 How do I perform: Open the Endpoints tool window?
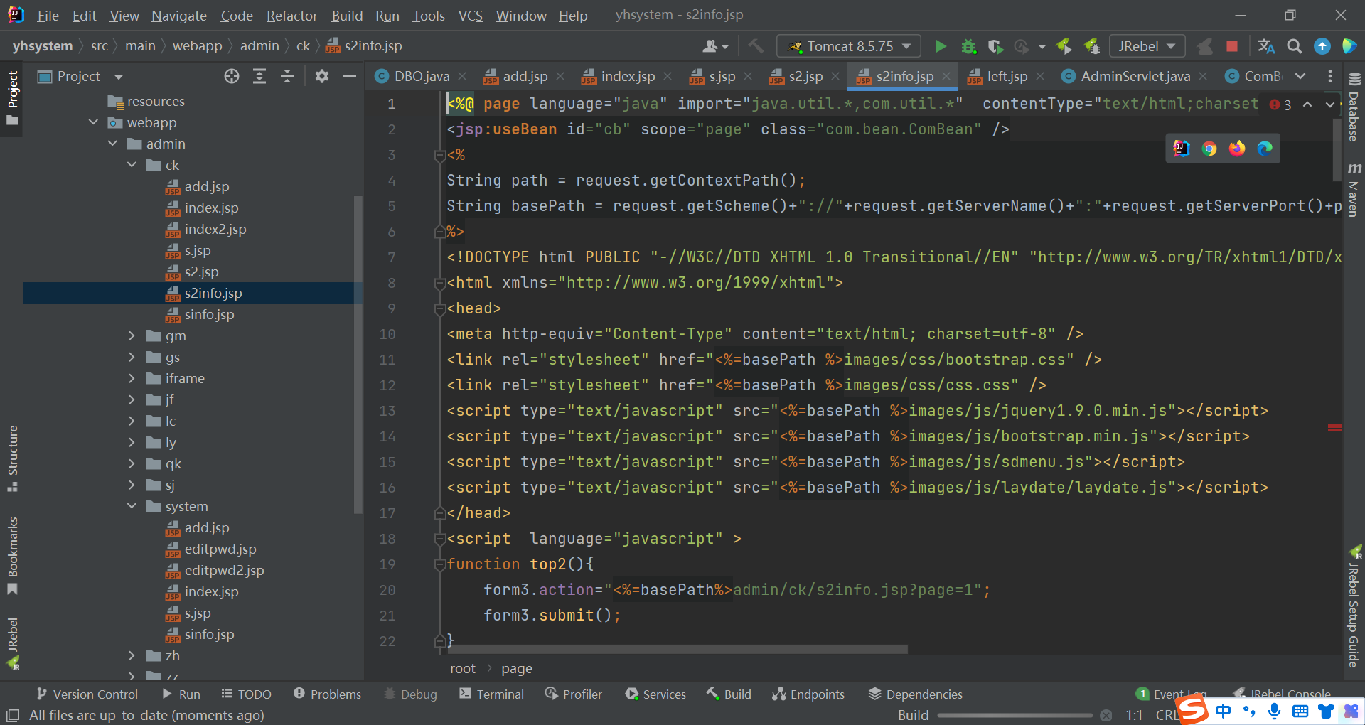point(808,694)
